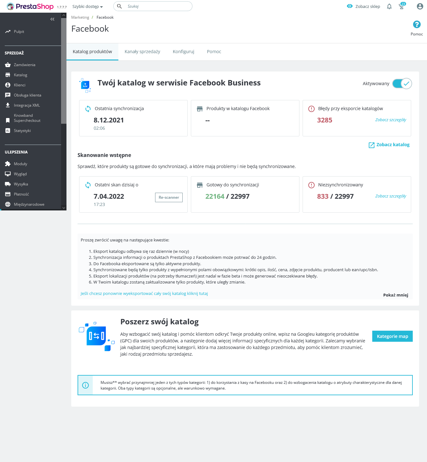Click the Wygląd monitor icon
The width and height of the screenshot is (427, 462).
coord(8,174)
